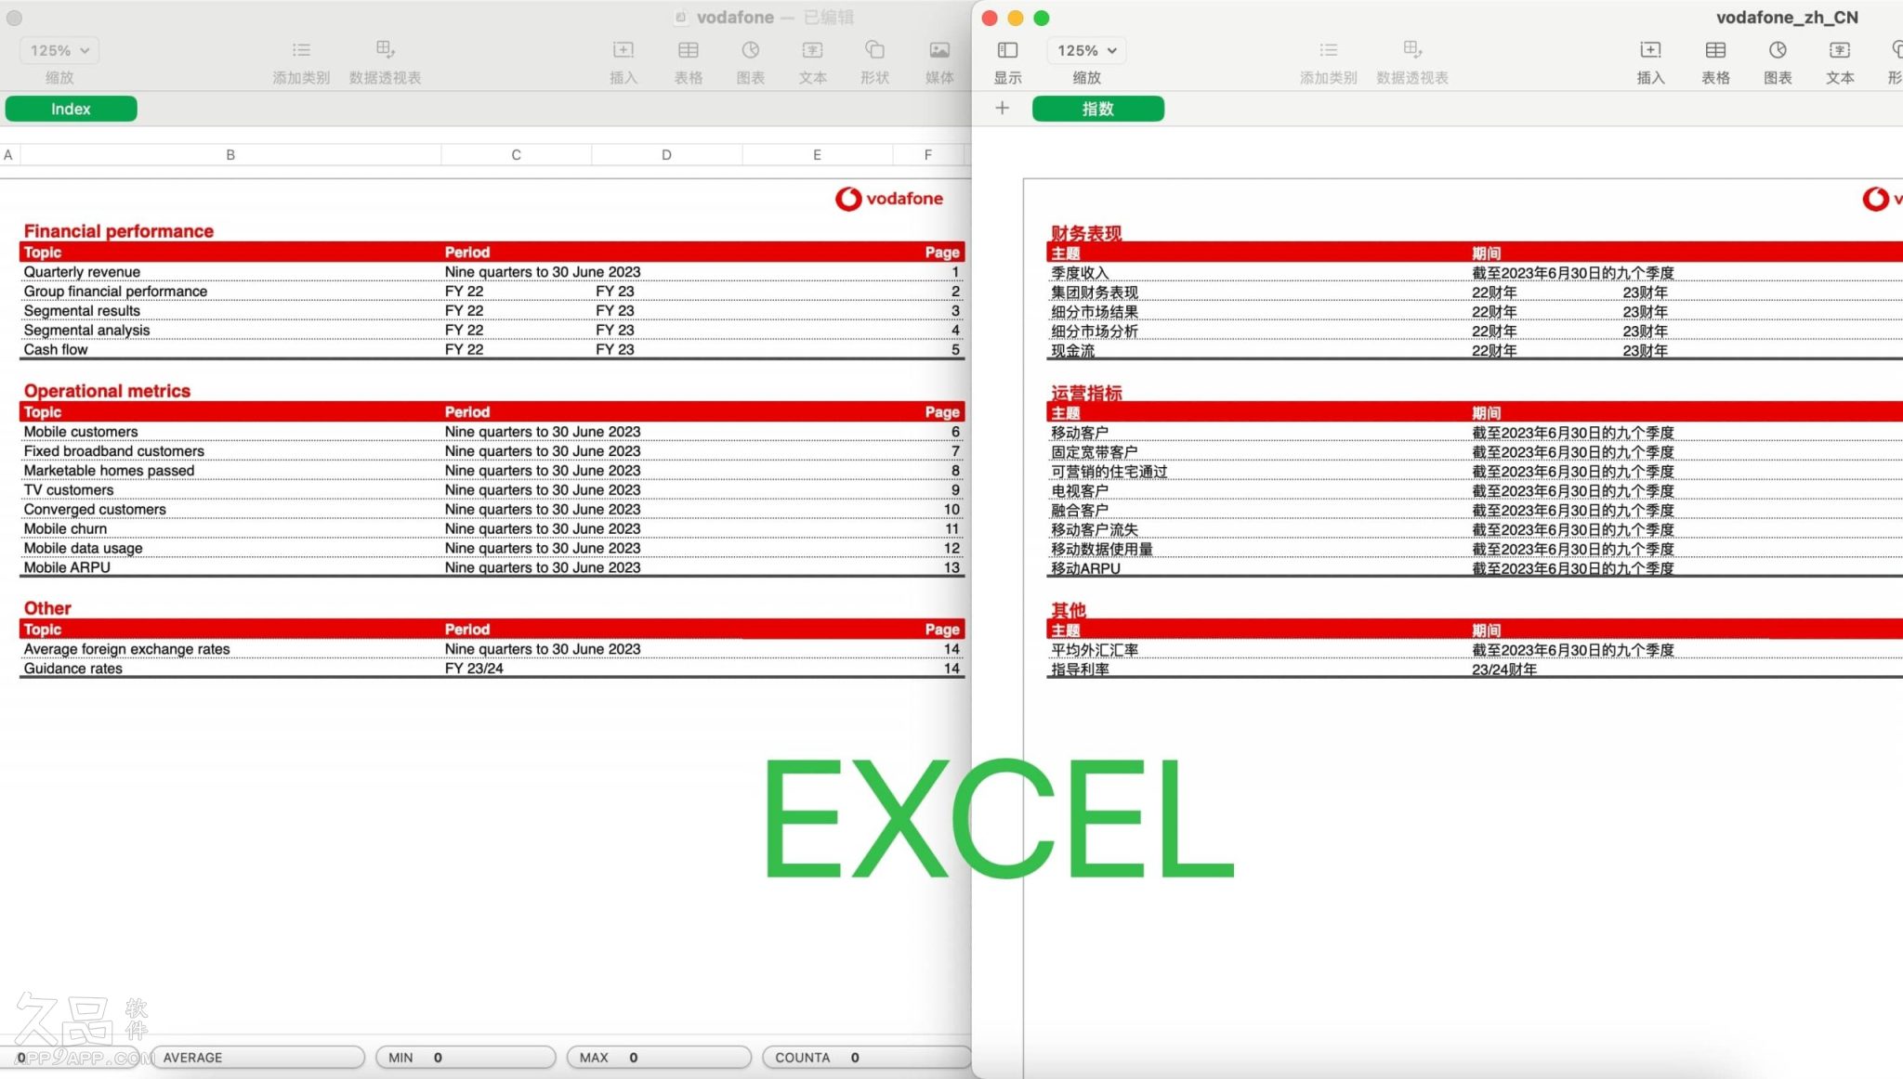
Task: Click Media icon in the vodafone window
Action: coord(939,50)
